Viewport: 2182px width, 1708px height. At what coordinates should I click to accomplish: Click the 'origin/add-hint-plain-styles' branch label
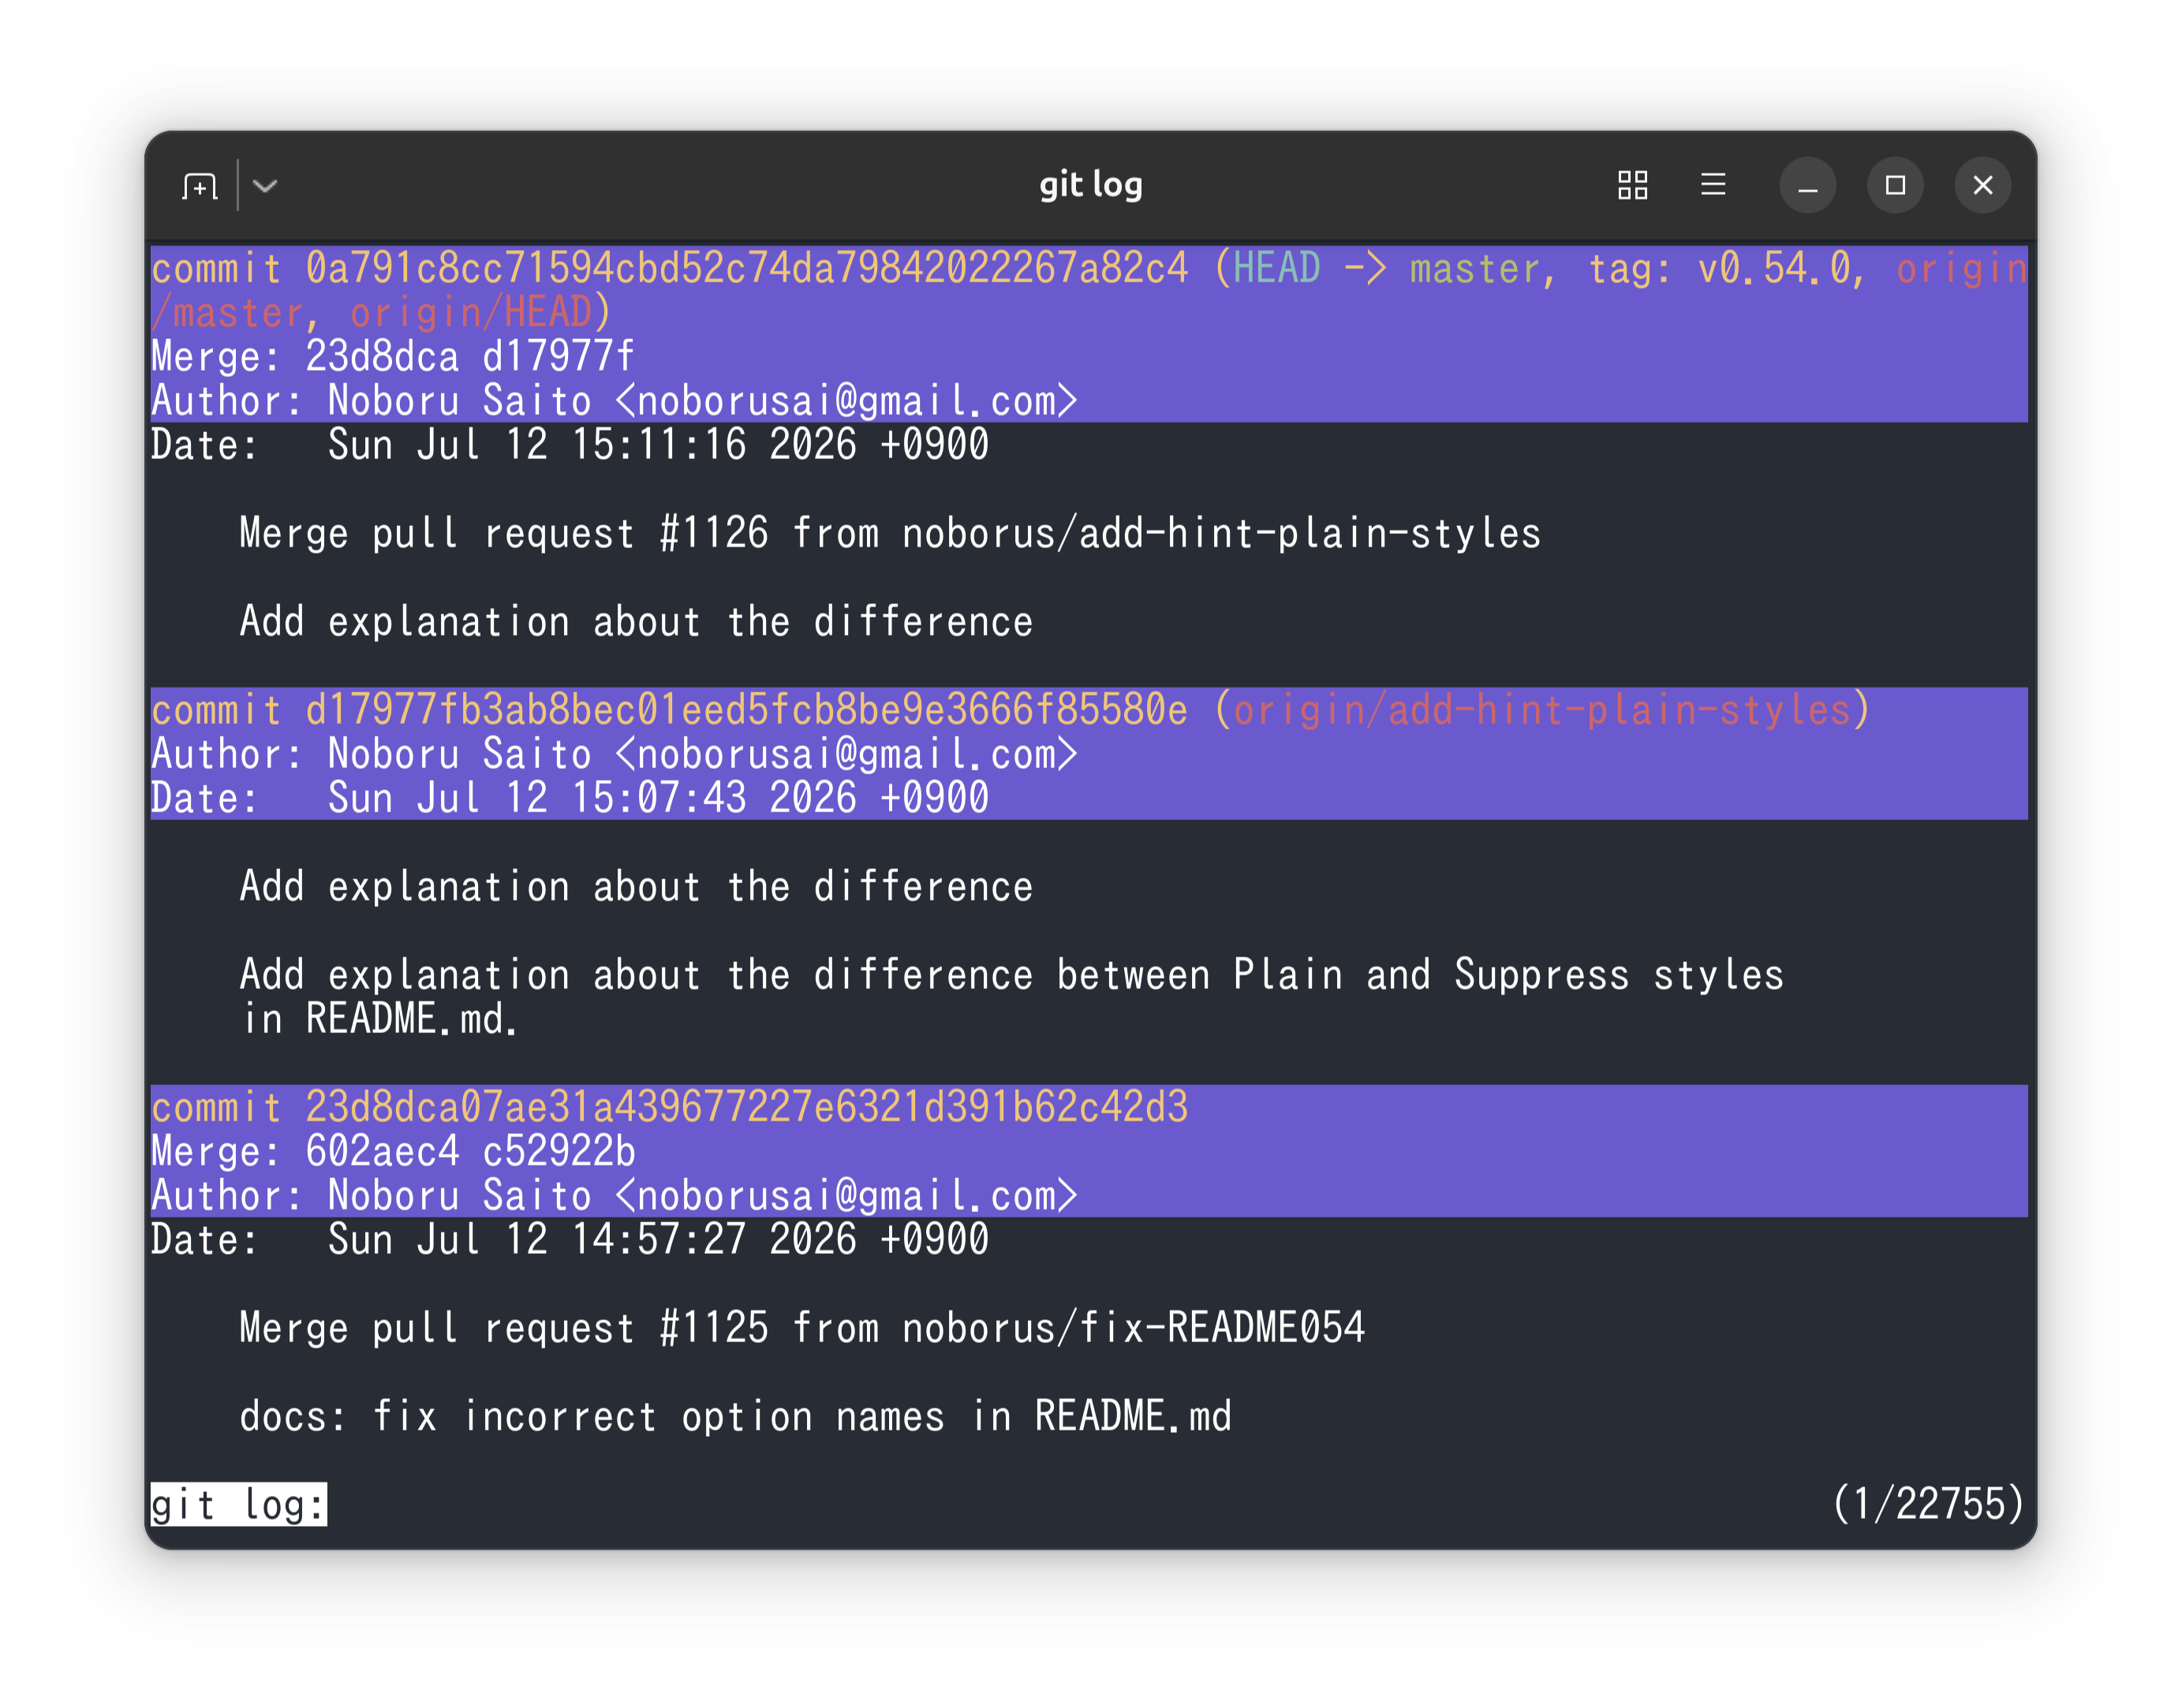pyautogui.click(x=1541, y=710)
